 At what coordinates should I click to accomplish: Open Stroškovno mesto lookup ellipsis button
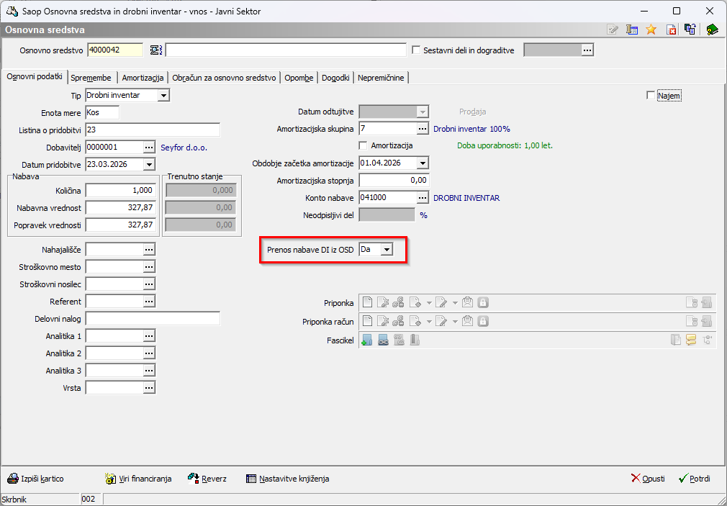[149, 267]
